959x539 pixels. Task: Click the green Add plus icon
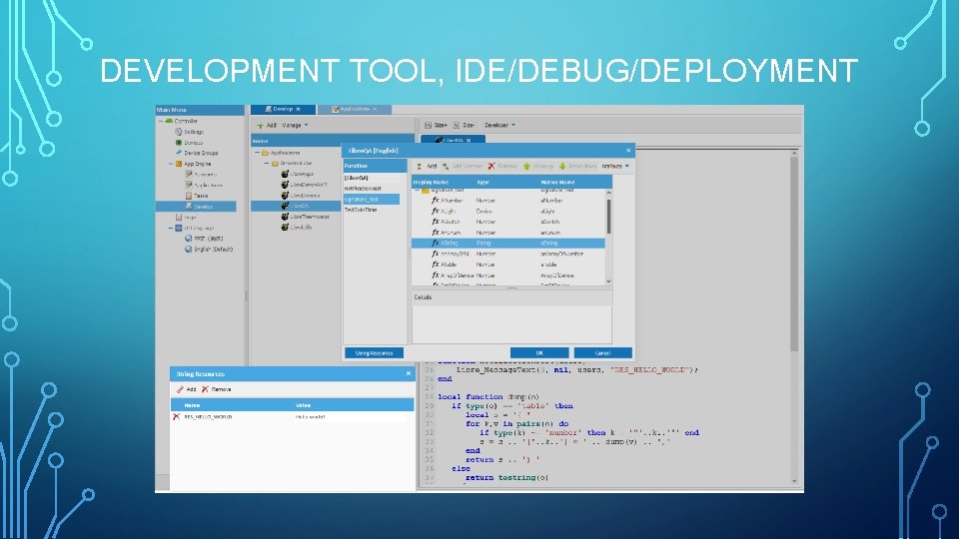coord(260,126)
